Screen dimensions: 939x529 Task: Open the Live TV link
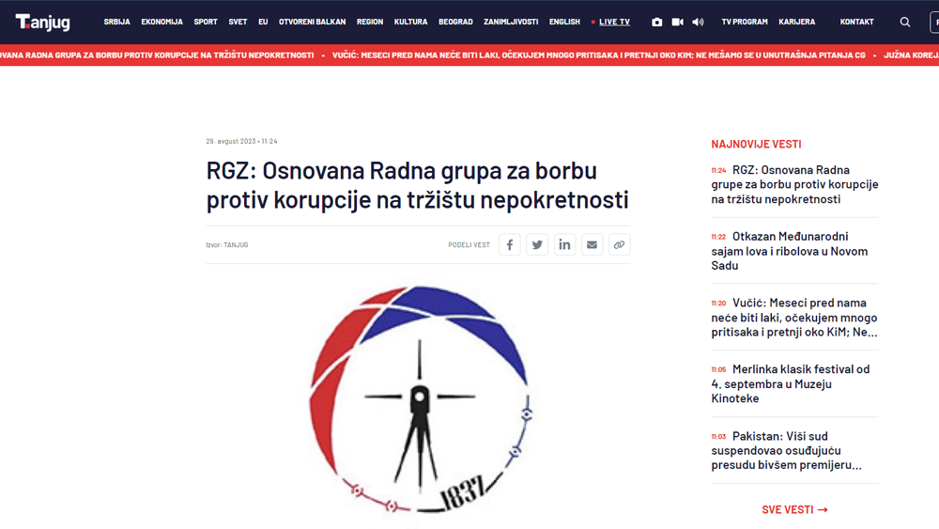[614, 22]
